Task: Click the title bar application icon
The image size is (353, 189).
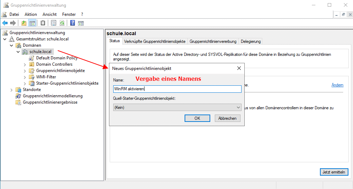Action: tap(6, 5)
